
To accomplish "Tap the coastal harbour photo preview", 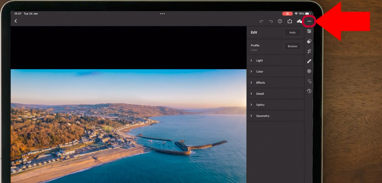I will (128, 126).
